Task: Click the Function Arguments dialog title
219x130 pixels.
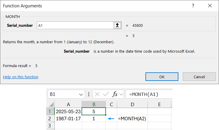Action: (x=22, y=6)
